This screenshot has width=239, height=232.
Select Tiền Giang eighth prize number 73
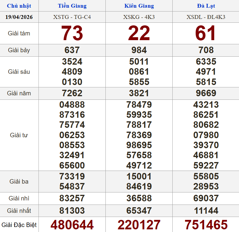coord(72,33)
